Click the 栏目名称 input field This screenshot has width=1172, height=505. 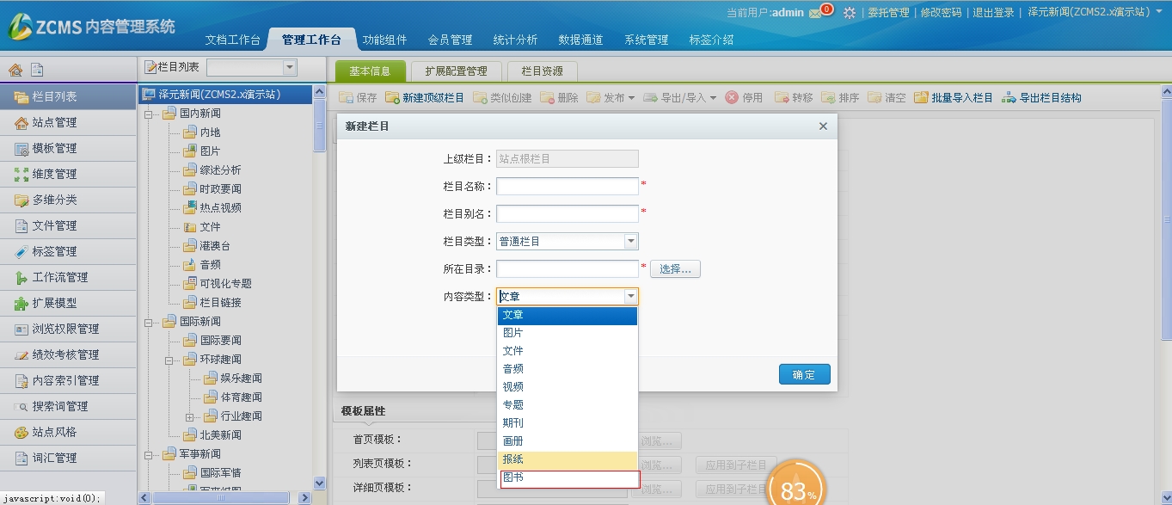567,187
